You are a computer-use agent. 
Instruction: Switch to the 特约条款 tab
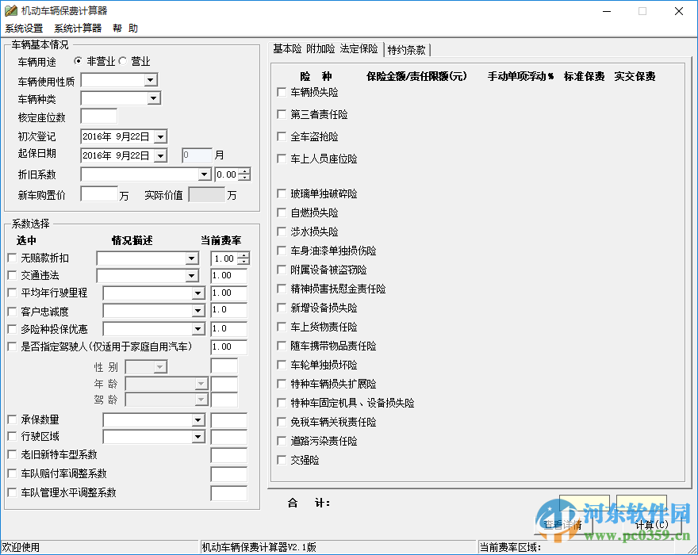coord(407,49)
